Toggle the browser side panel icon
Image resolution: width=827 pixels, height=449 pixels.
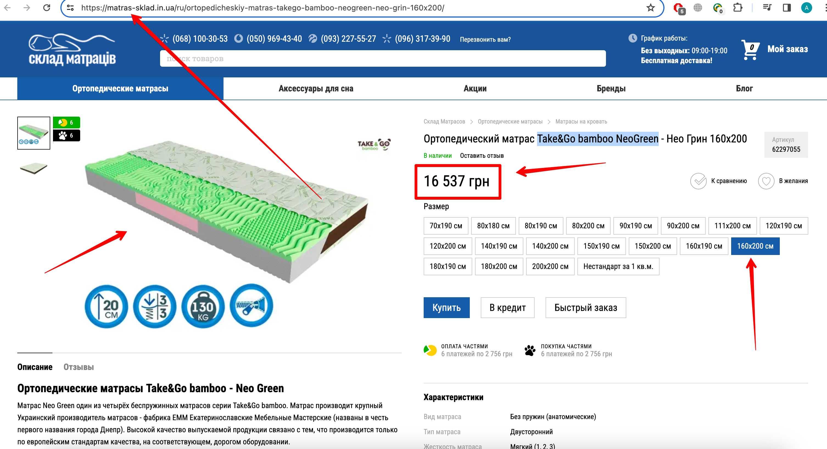(x=787, y=8)
